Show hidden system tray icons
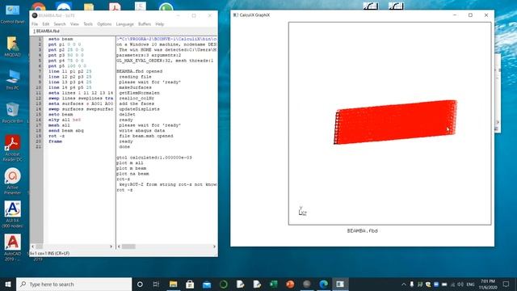 click(x=404, y=284)
